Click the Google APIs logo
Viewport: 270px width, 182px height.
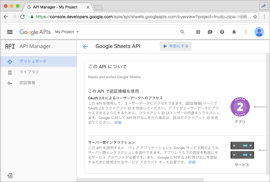tap(35, 32)
